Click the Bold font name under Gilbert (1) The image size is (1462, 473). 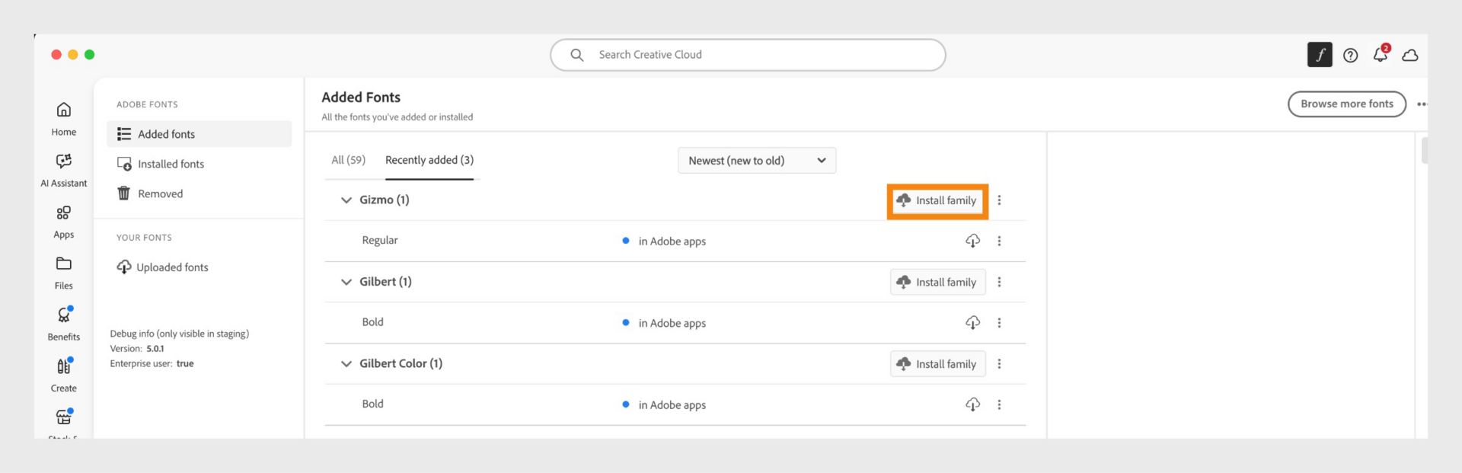coord(372,322)
